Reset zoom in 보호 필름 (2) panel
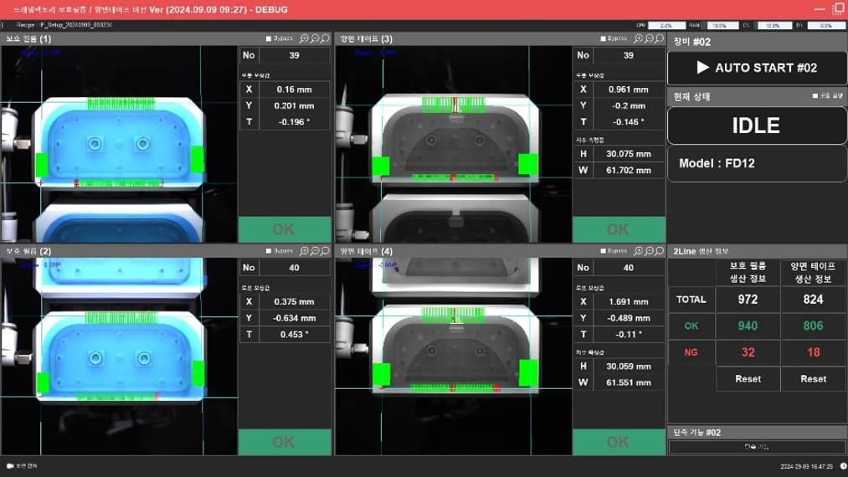Screen dimensions: 848x477 (x=325, y=251)
